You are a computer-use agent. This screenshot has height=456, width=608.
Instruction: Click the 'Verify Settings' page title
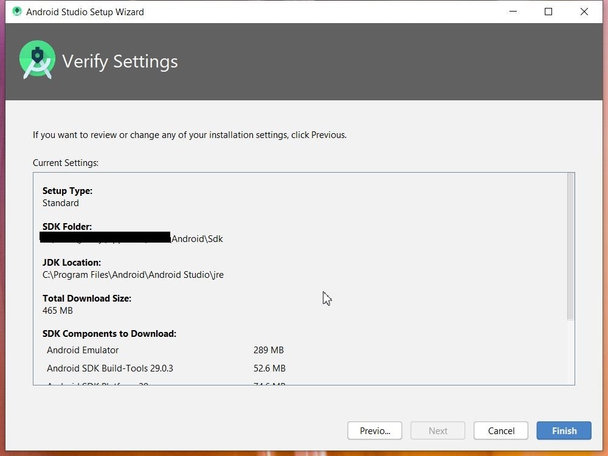coord(120,61)
